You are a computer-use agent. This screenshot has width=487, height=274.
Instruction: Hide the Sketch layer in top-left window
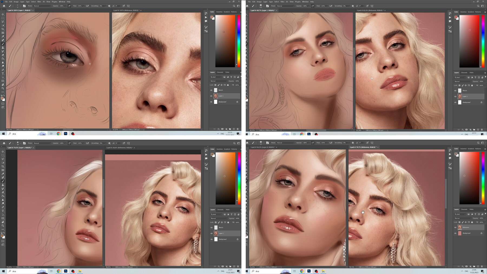211,90
